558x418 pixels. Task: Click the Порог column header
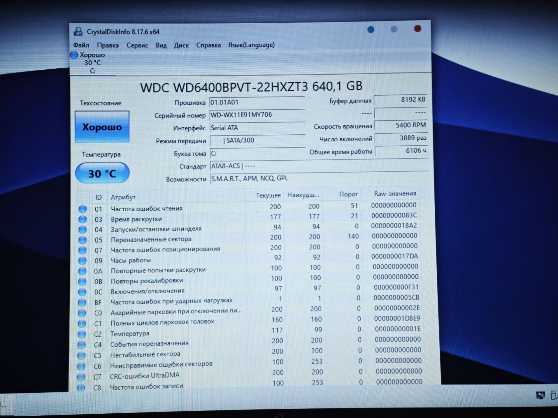point(348,194)
